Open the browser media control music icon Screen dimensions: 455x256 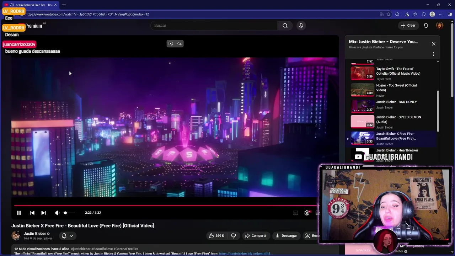coord(406,14)
